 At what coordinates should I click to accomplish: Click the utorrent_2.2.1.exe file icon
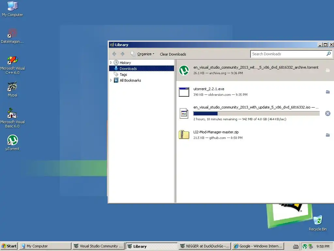point(184,92)
